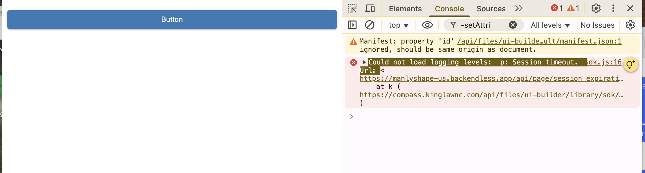Open the All levels log dropdown

550,25
